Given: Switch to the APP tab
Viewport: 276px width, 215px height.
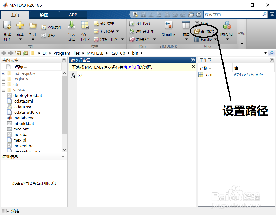Looking at the screenshot, I should (x=73, y=15).
